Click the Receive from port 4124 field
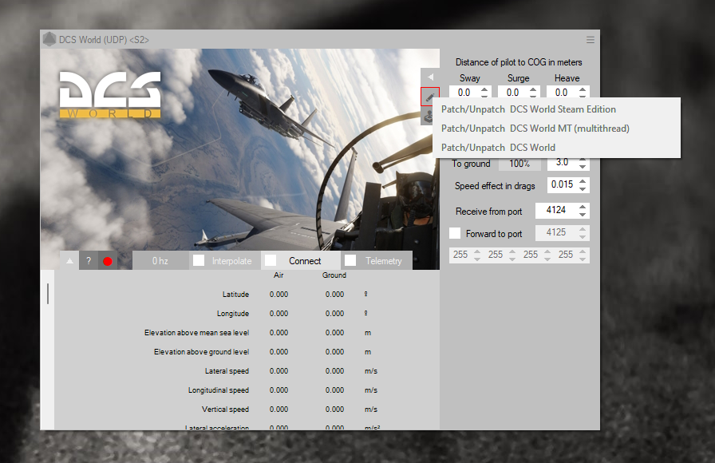This screenshot has height=463, width=715. 556,212
